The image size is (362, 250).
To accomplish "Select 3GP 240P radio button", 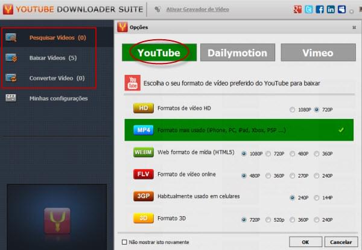I will [x=292, y=197].
